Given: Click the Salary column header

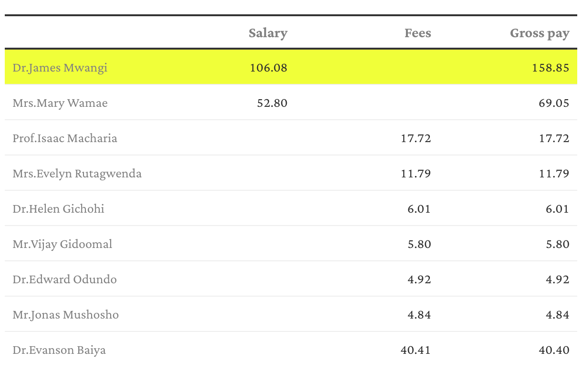Looking at the screenshot, I should [268, 33].
